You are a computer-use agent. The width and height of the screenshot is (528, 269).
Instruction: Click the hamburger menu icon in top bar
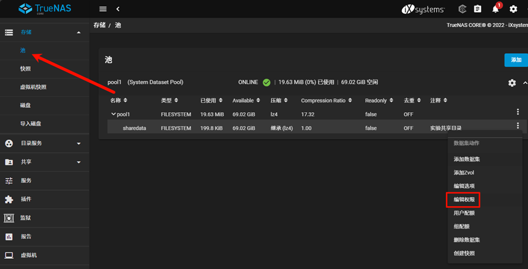103,9
